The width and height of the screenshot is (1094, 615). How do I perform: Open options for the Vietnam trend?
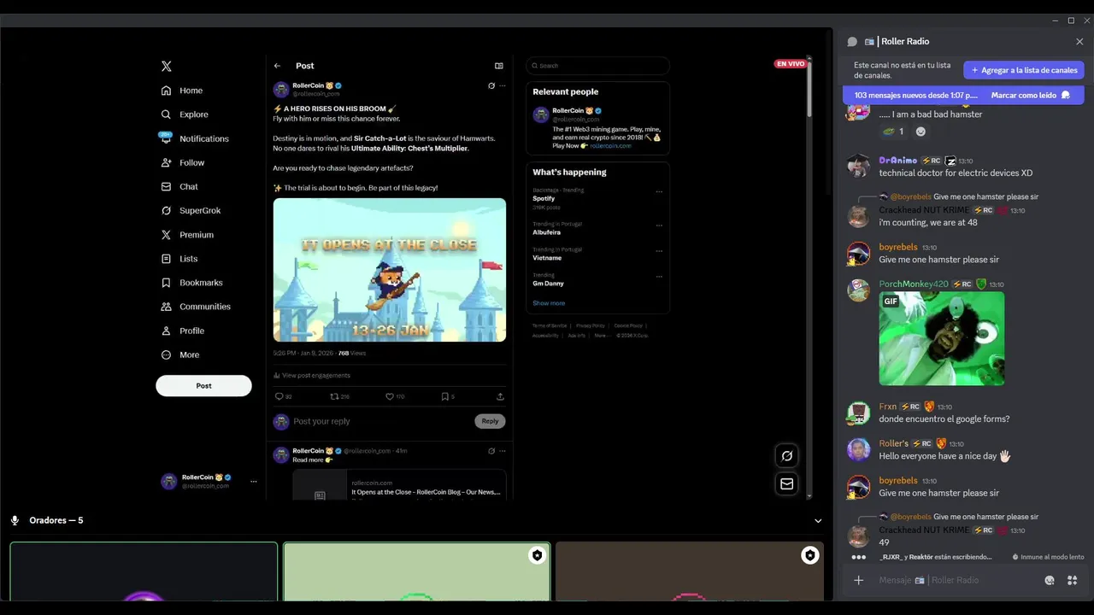[x=659, y=251]
